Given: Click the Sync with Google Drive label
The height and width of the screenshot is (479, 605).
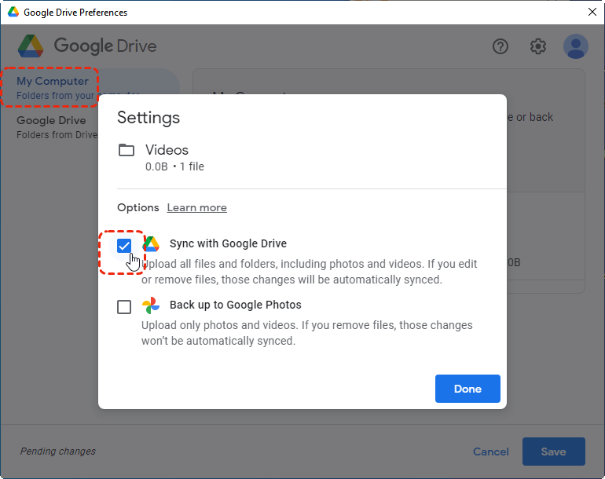Looking at the screenshot, I should pos(228,243).
